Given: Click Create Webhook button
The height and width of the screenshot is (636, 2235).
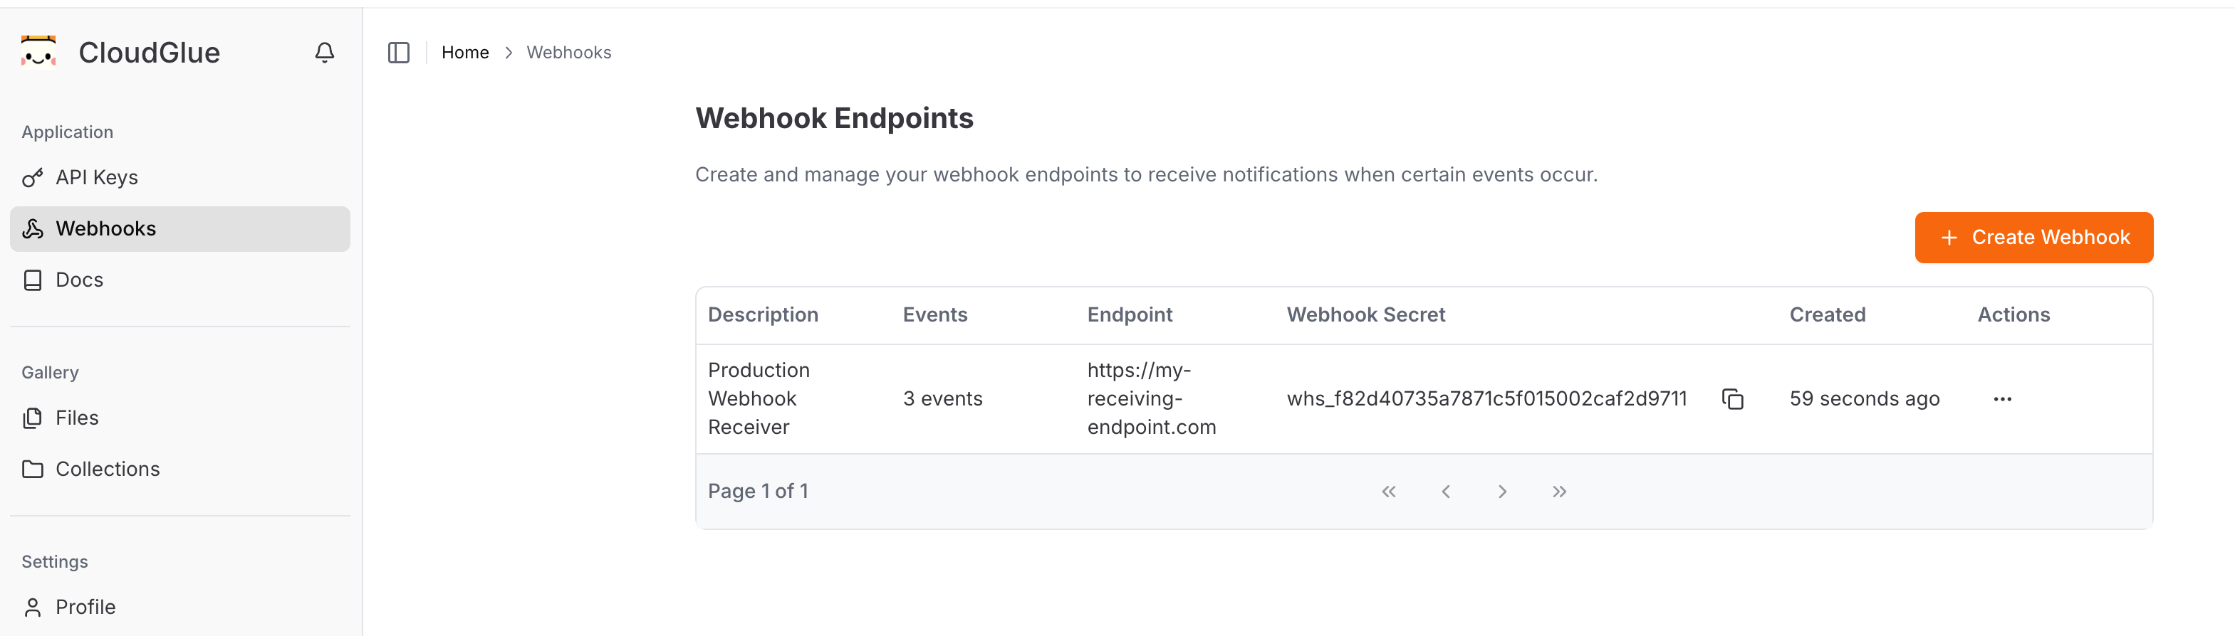Looking at the screenshot, I should click(x=2033, y=238).
